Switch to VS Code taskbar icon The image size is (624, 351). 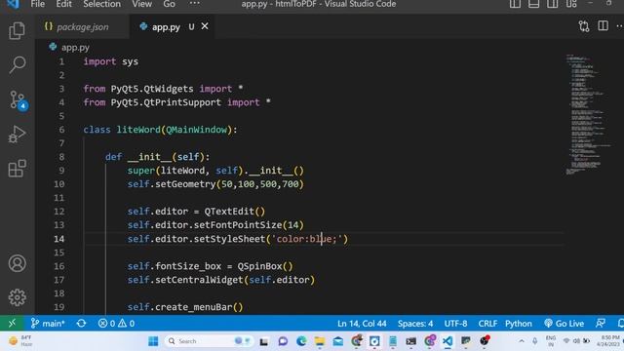pyautogui.click(x=448, y=341)
